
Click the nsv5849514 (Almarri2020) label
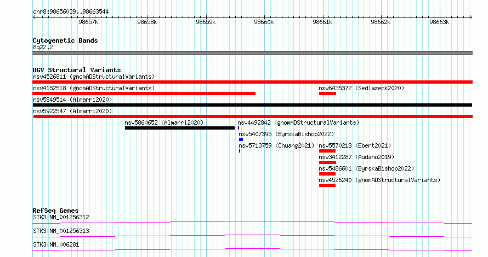tap(72, 100)
